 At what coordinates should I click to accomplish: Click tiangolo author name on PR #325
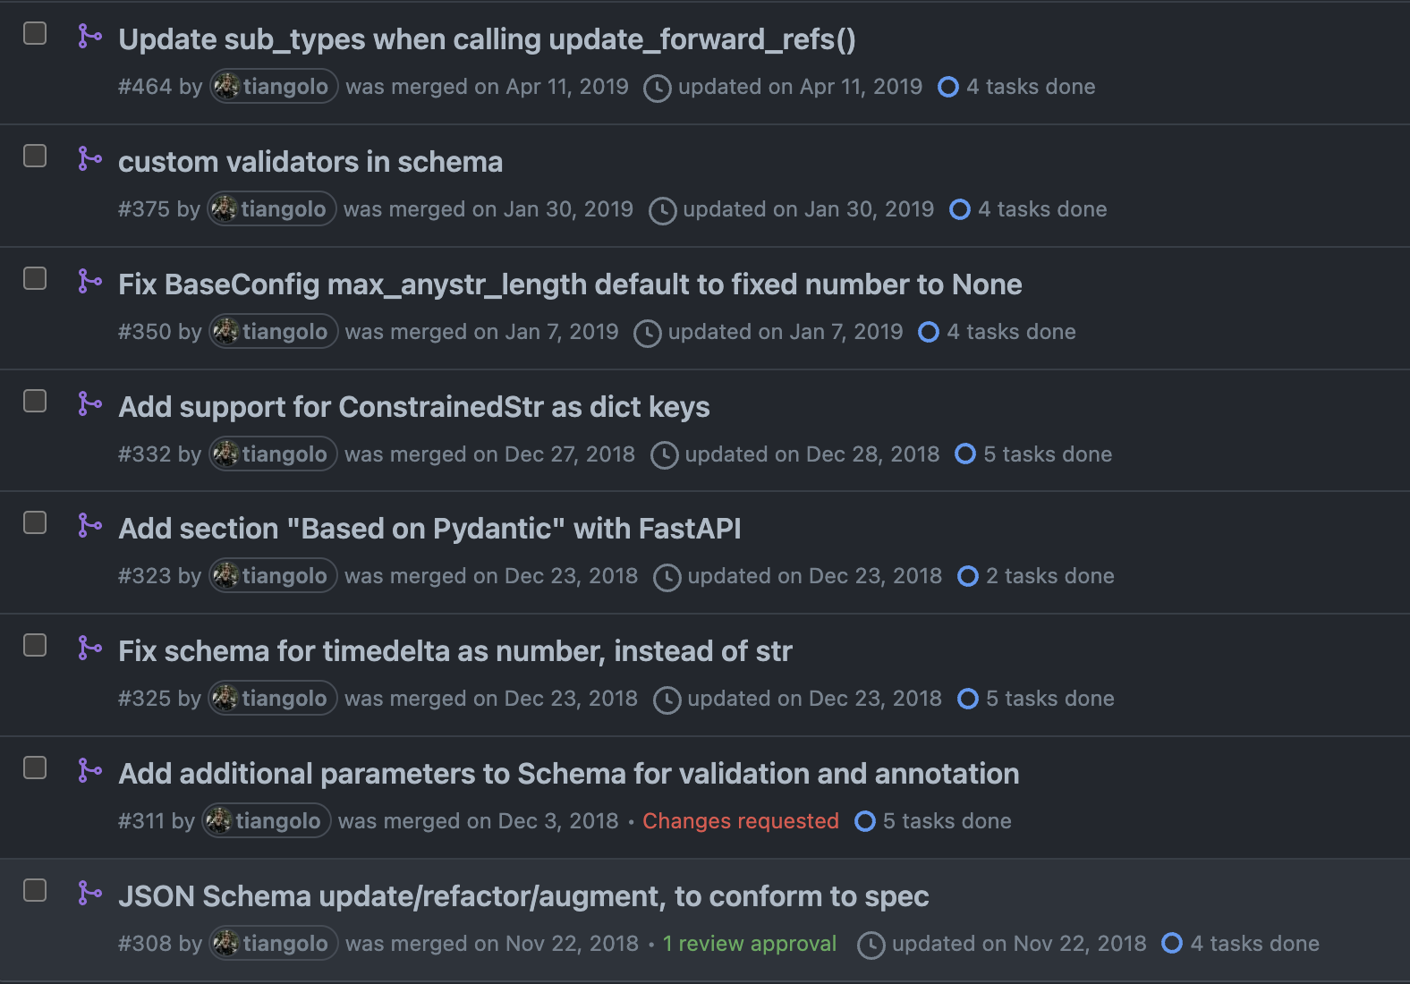point(284,699)
